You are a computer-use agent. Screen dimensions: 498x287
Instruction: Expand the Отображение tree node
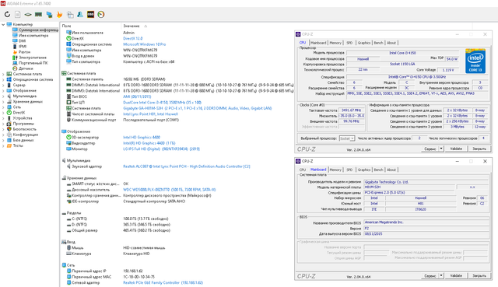3,90
